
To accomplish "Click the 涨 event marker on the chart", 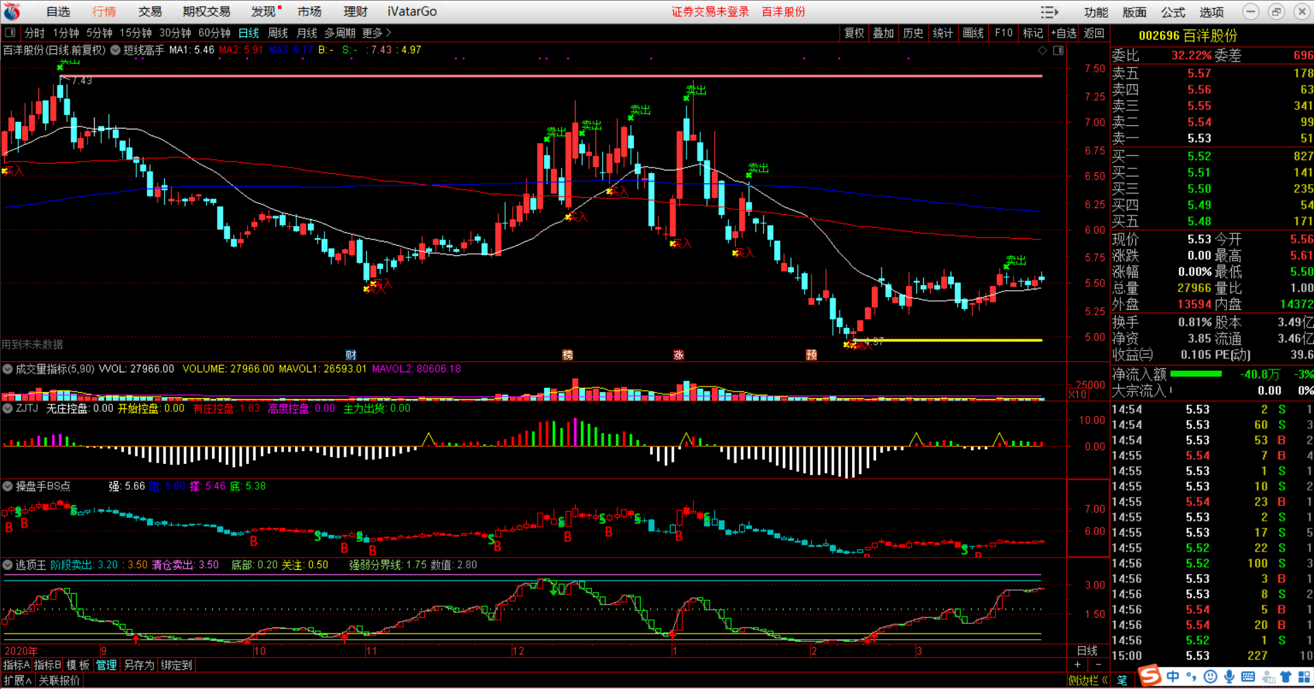I will (x=678, y=354).
